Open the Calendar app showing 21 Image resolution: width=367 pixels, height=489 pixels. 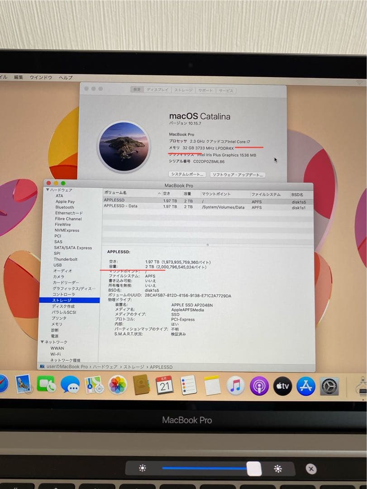click(165, 386)
